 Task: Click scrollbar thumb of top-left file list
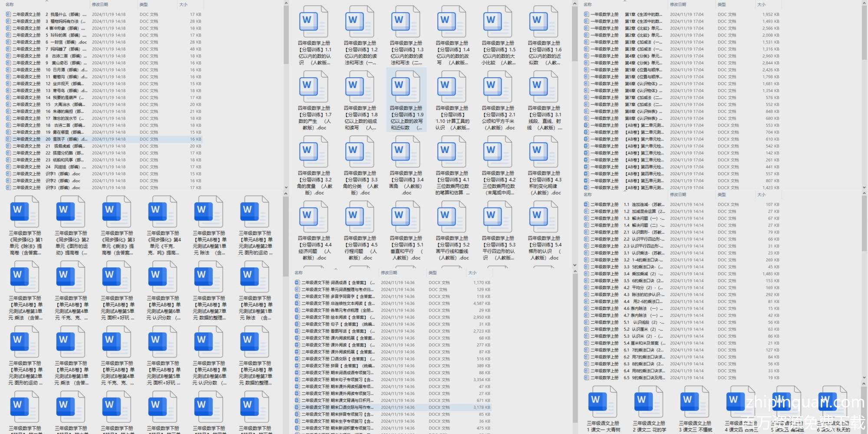(286, 35)
